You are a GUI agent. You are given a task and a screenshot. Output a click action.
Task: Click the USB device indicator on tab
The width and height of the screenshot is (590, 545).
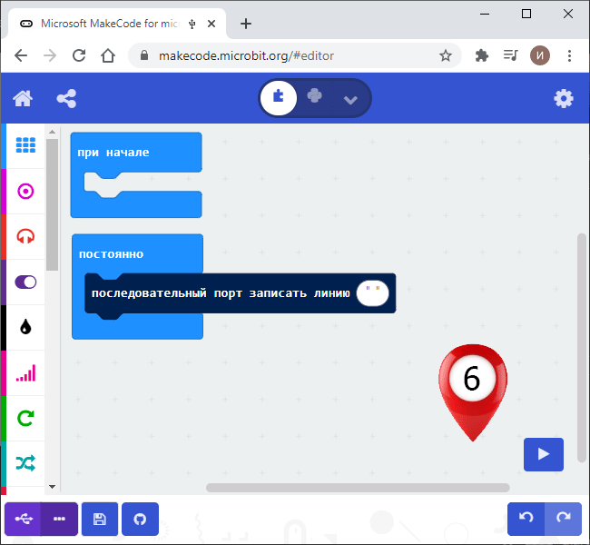coord(192,25)
